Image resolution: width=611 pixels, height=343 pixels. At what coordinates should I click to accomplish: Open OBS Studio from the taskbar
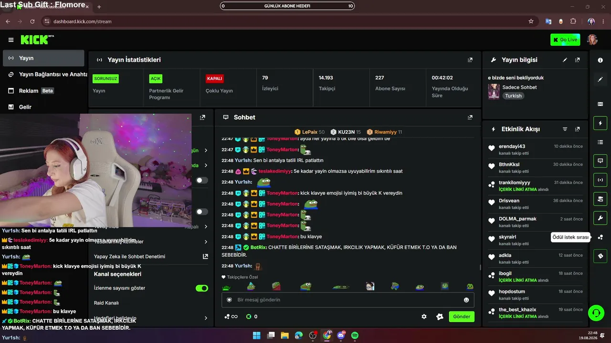(313, 335)
